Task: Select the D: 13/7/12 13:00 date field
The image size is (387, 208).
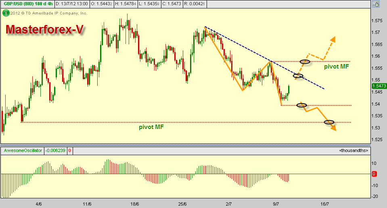Action: 71,4
